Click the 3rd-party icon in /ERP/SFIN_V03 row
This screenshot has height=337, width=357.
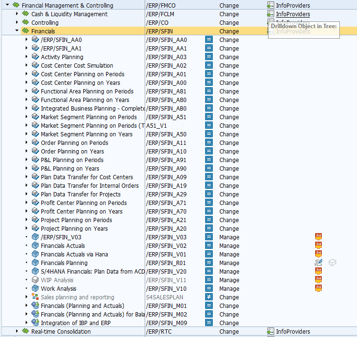coord(318,237)
